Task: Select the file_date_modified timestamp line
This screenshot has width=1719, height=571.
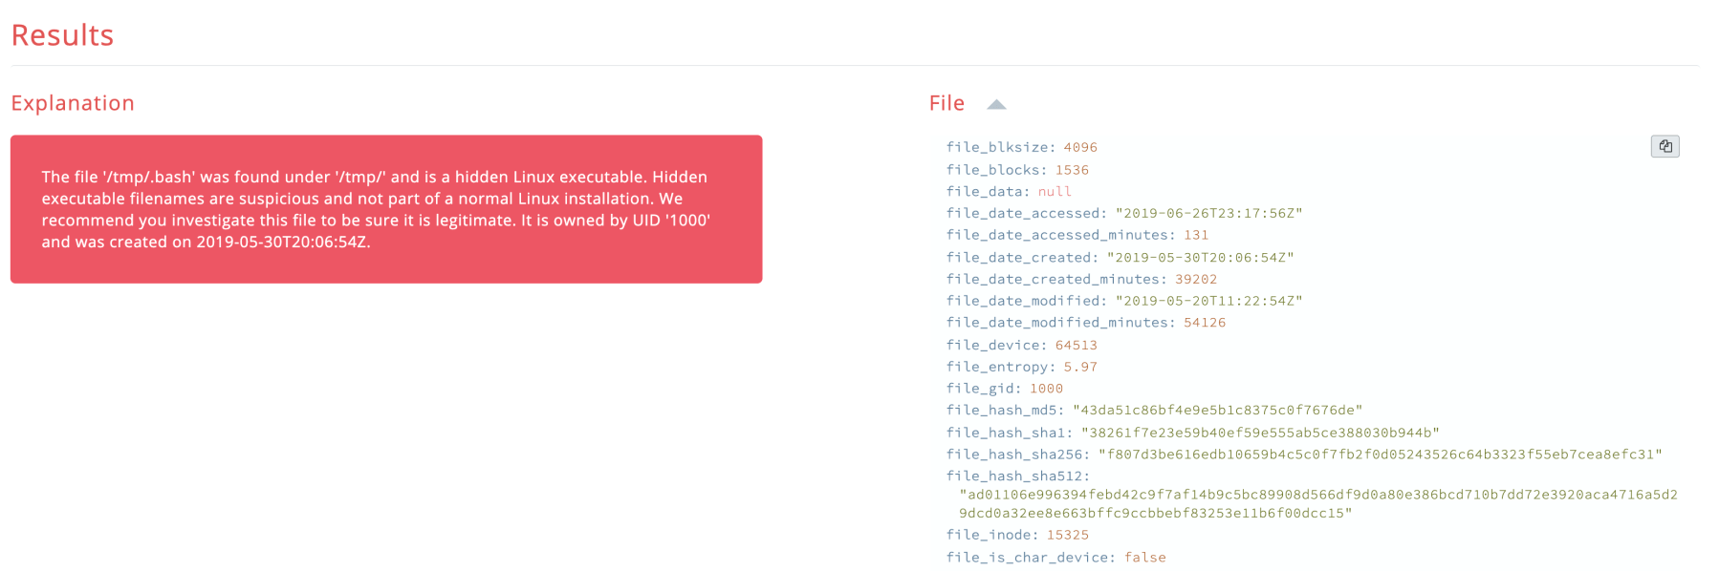Action: point(1124,301)
